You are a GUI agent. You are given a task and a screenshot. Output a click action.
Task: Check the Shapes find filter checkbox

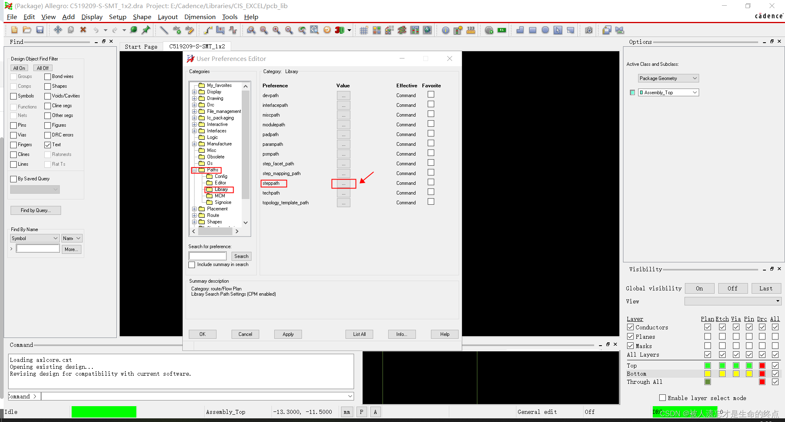[48, 86]
